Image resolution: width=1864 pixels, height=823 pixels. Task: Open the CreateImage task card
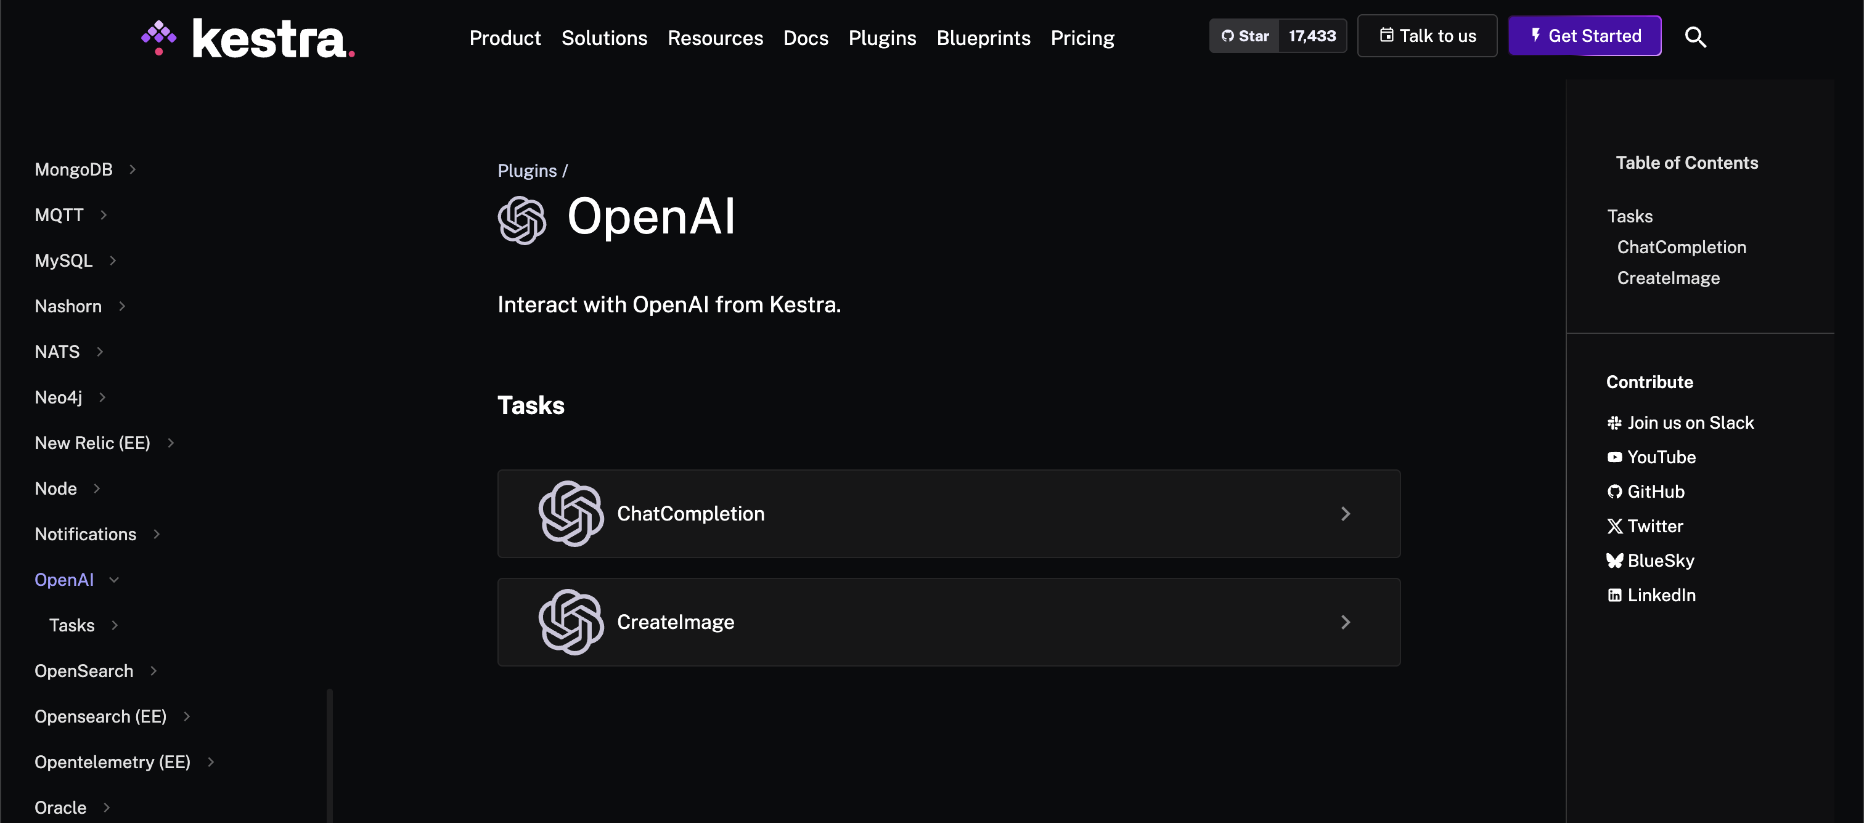click(x=949, y=622)
